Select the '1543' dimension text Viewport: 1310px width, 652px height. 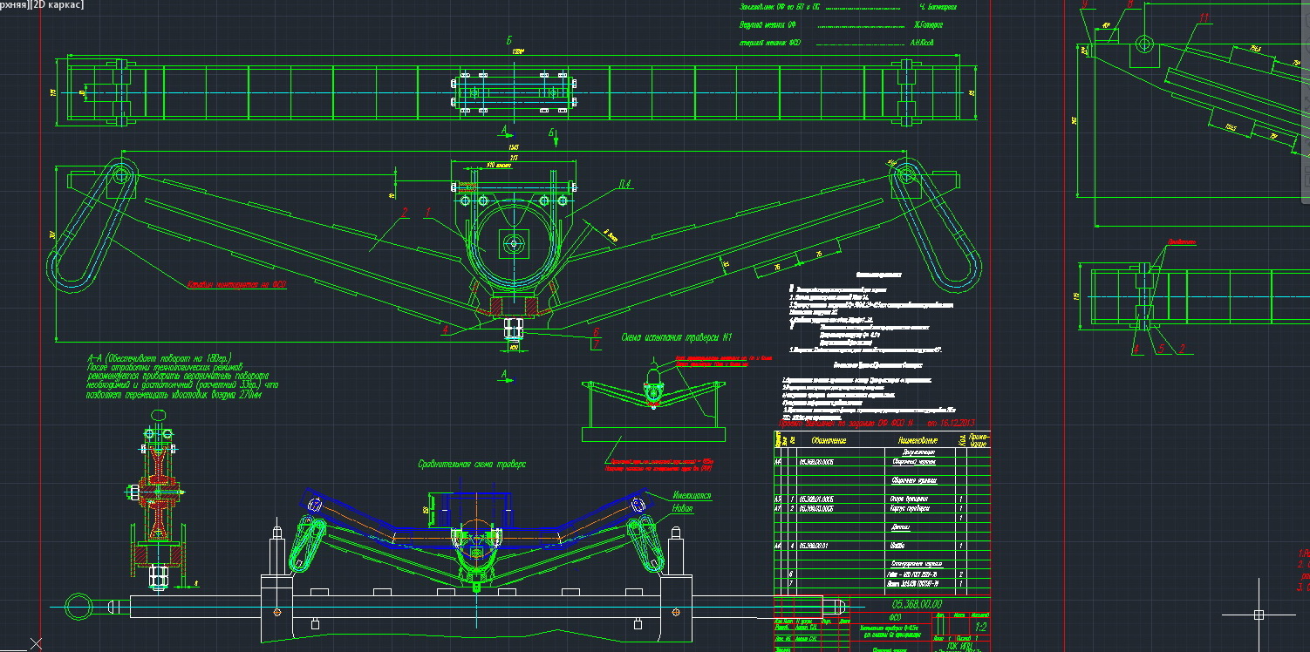(512, 147)
